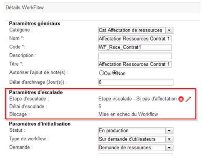Click the Titre input field
This screenshot has width=203, height=158.
135,65
